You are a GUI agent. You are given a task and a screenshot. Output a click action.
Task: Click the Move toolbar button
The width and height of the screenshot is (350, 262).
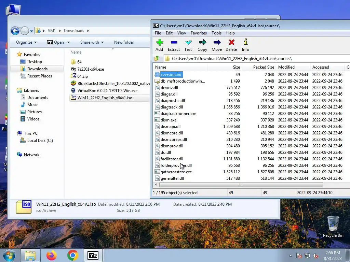217,45
